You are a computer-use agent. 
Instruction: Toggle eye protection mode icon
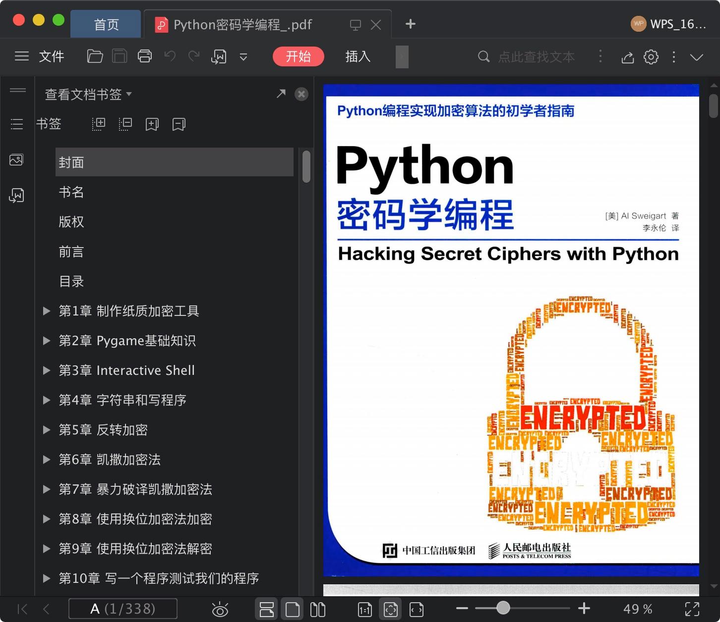[220, 609]
